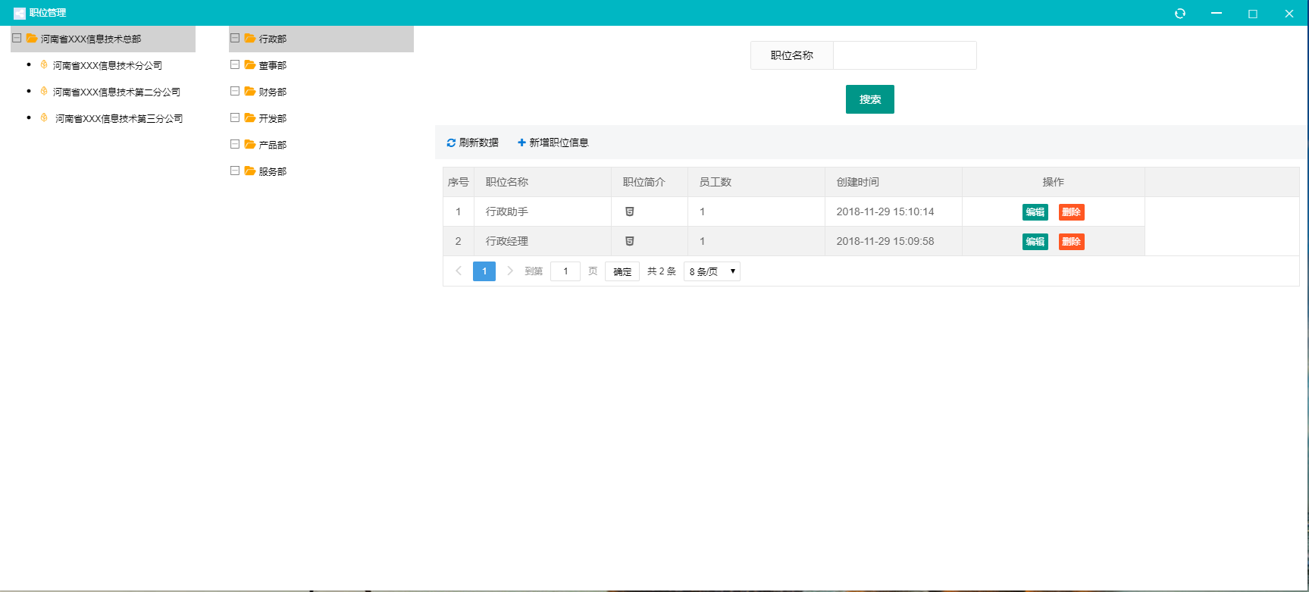The height and width of the screenshot is (592, 1309).
Task: Click the folder icon of 开发部
Action: coord(250,117)
